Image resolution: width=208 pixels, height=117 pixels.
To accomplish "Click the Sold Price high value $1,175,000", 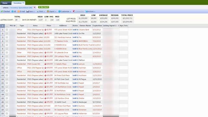I will [83, 22].
